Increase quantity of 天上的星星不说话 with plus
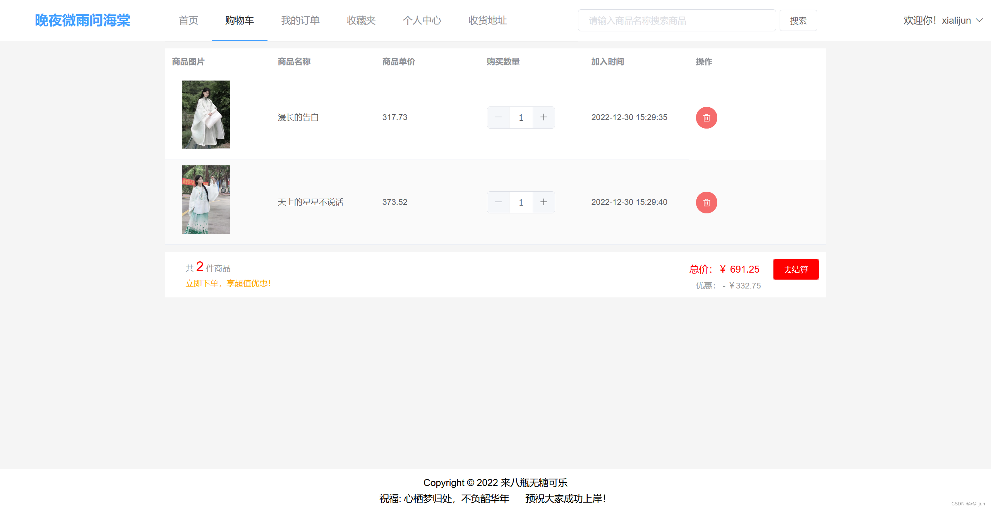Viewport: 991px width, 510px height. (544, 202)
